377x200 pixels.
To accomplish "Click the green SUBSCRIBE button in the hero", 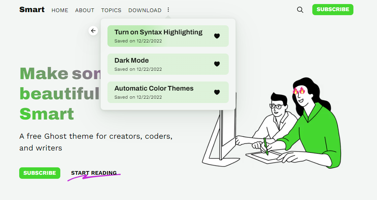I will coord(39,173).
